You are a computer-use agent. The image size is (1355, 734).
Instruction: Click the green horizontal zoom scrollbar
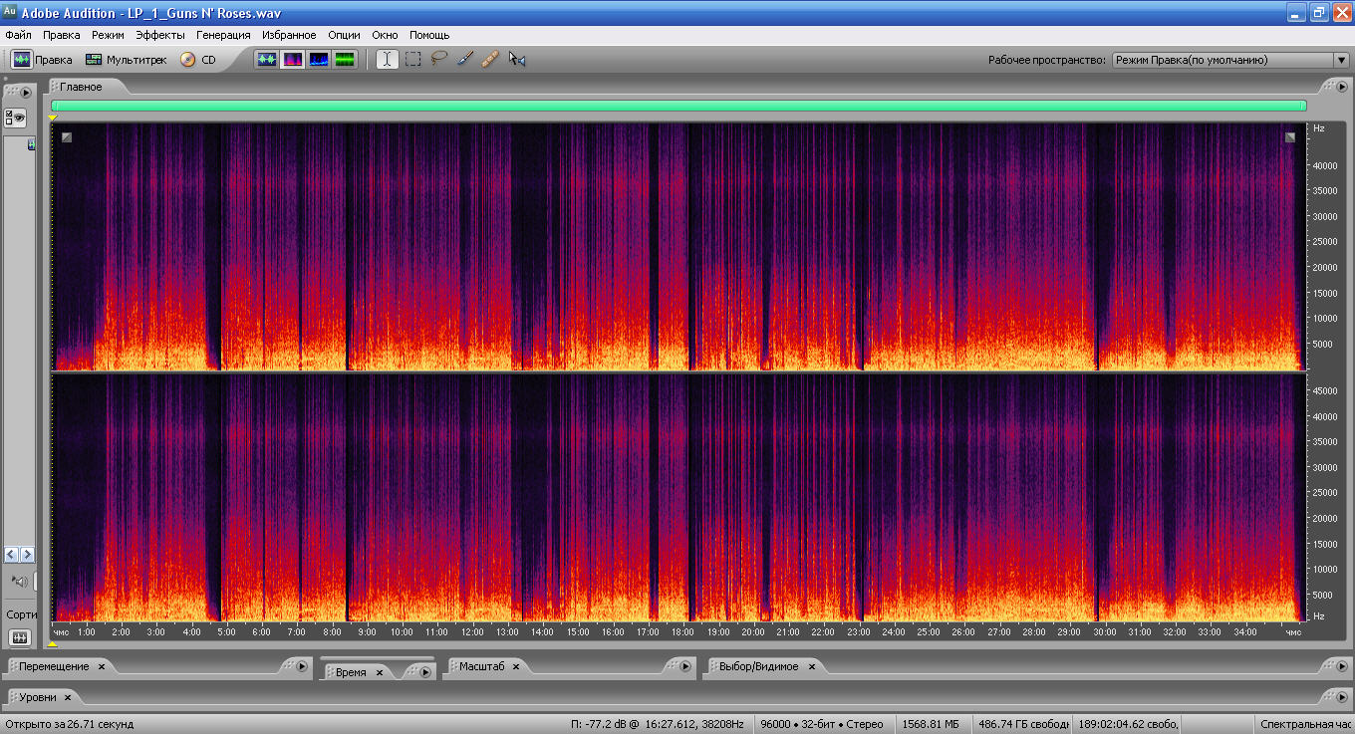pyautogui.click(x=677, y=106)
